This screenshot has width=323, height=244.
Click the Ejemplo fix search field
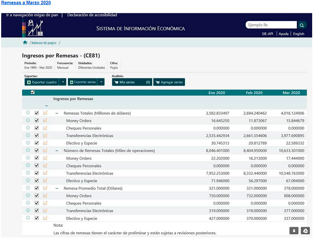click(x=271, y=25)
